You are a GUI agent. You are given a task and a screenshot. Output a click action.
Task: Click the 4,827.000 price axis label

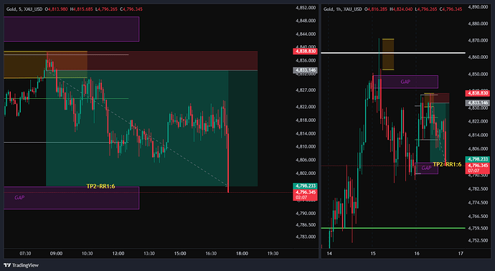pos(306,90)
